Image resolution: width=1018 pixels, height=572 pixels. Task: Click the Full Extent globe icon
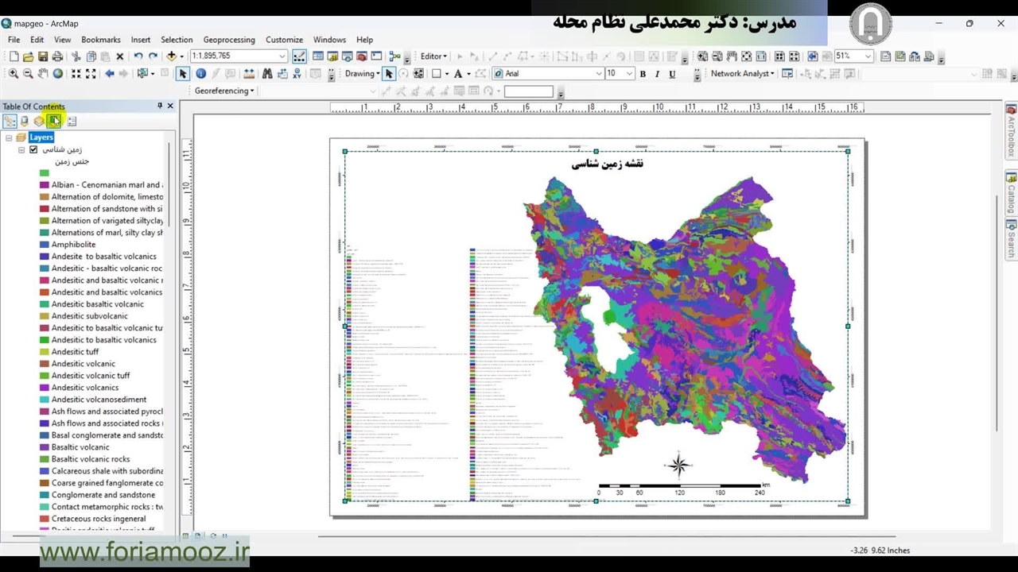(x=58, y=74)
